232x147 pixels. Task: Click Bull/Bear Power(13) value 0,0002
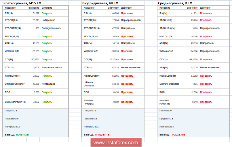pos(36,102)
